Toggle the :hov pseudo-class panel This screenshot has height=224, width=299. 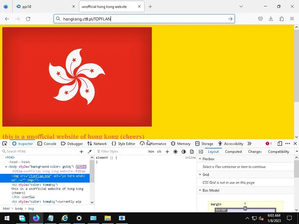(151, 151)
